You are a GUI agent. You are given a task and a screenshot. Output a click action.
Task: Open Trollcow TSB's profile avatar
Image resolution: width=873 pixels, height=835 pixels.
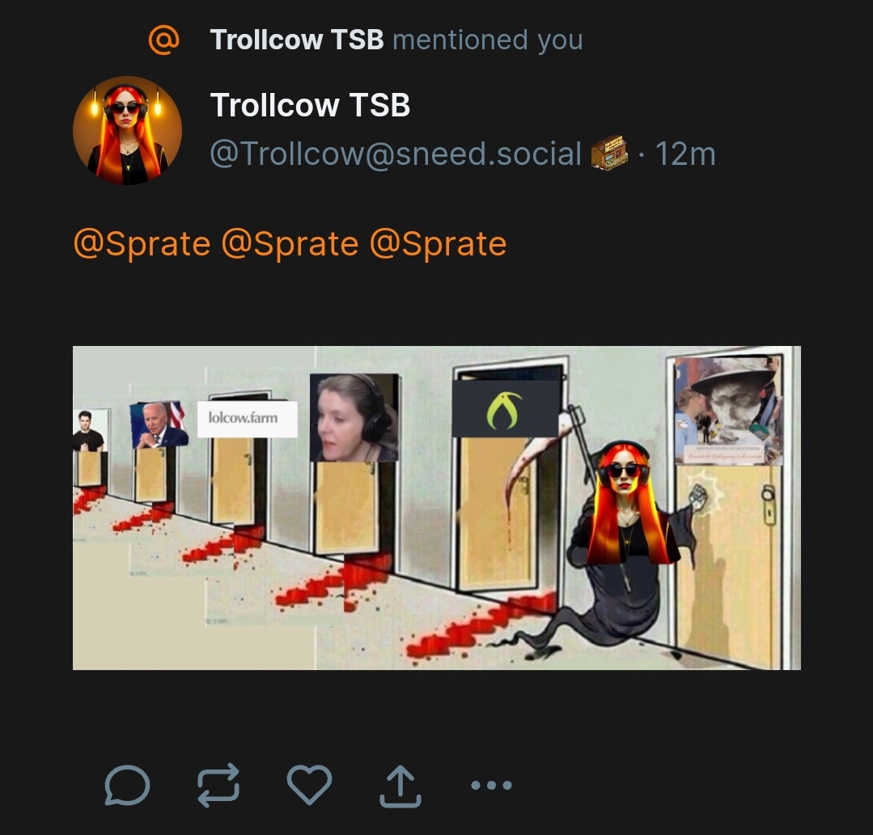(x=127, y=130)
